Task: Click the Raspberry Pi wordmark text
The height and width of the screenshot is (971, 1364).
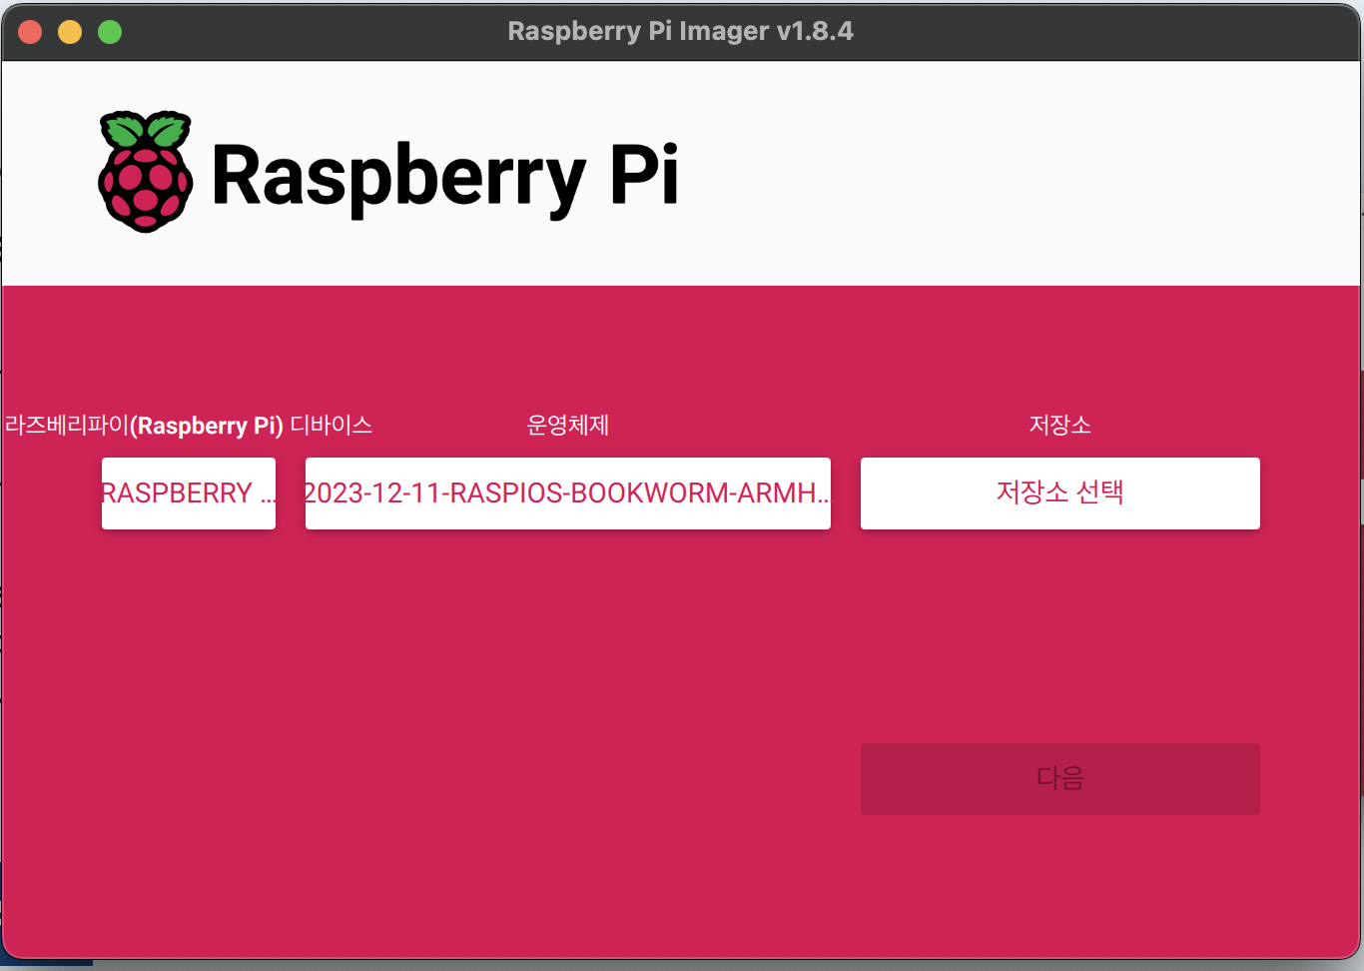Action: tap(446, 178)
